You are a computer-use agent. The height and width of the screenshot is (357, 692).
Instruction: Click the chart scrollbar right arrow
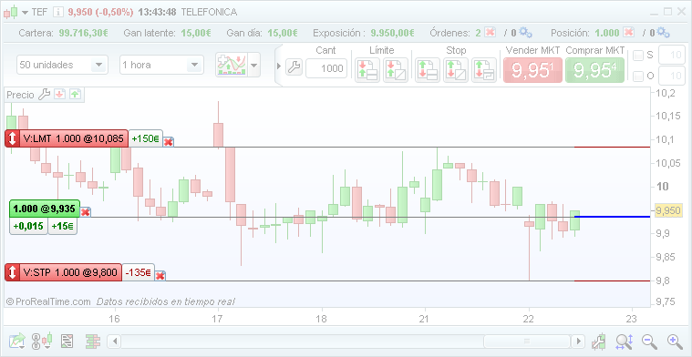click(578, 342)
